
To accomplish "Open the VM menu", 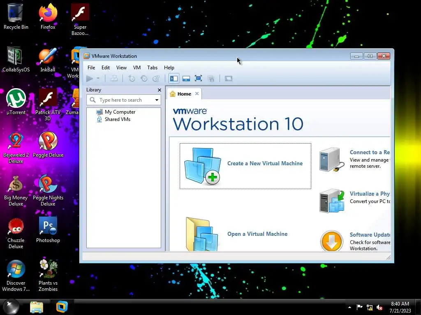I will tap(137, 68).
